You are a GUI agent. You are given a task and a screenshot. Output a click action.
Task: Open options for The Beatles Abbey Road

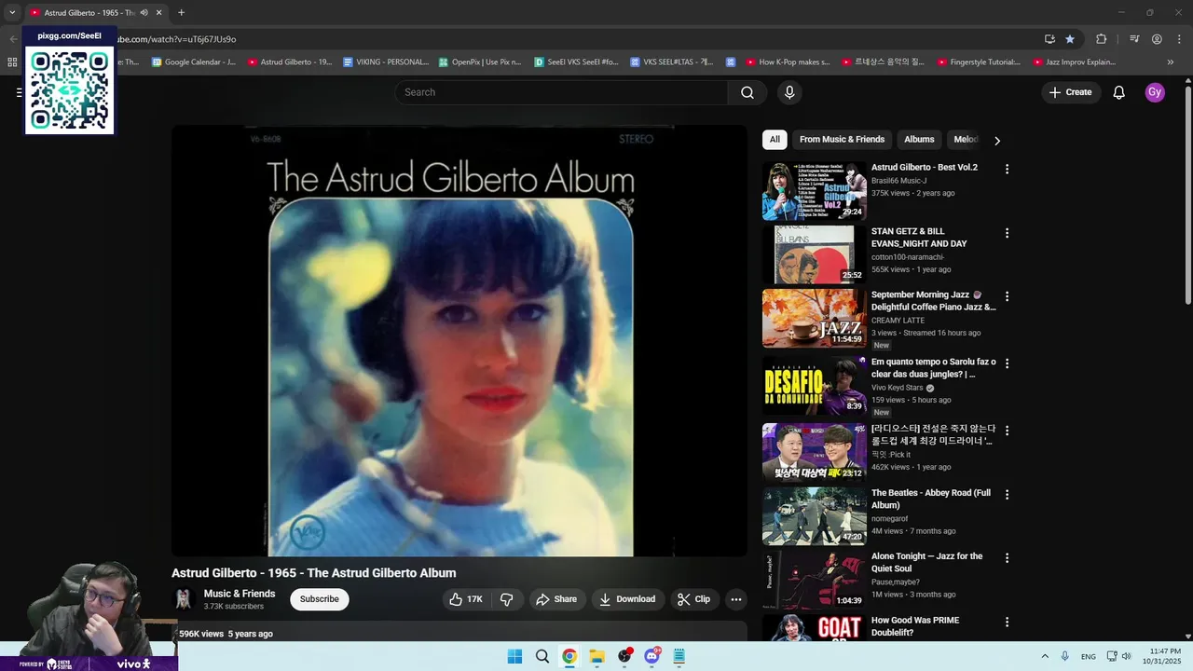point(1007,494)
